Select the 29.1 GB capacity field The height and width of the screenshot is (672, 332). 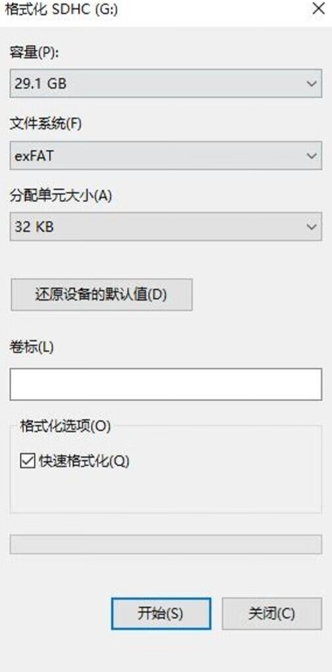tap(166, 83)
